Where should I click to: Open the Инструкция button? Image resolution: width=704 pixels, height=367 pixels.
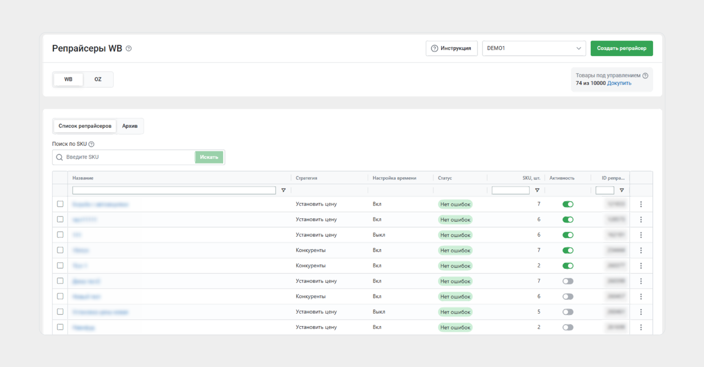coord(452,48)
